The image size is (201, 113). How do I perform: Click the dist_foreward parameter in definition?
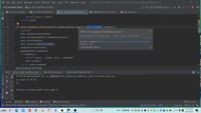(x=94, y=27)
